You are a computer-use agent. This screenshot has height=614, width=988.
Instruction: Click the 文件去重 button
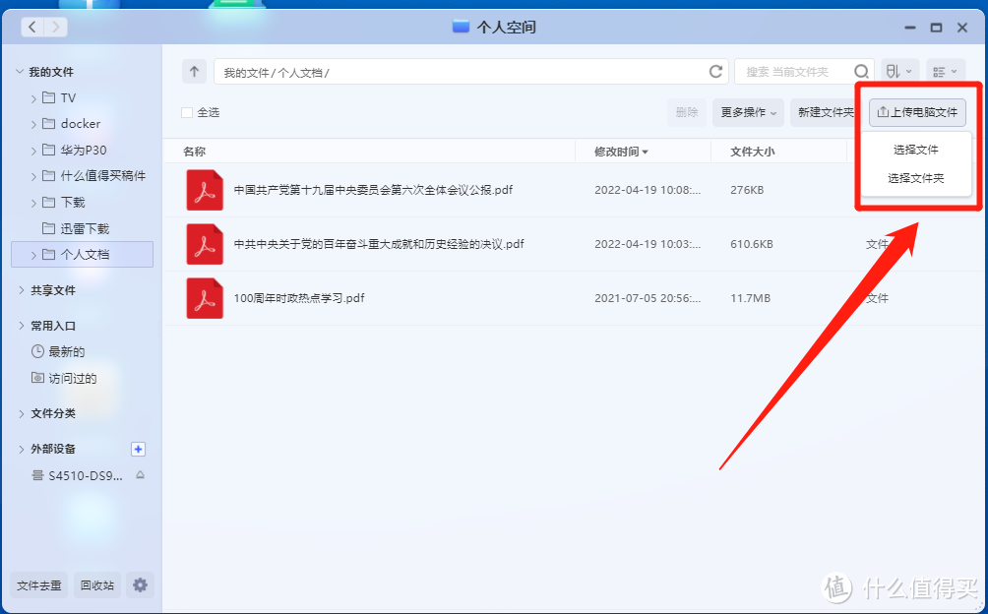click(39, 584)
